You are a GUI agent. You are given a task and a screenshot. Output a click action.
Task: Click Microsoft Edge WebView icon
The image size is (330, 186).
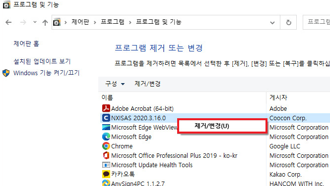pyautogui.click(x=106, y=127)
